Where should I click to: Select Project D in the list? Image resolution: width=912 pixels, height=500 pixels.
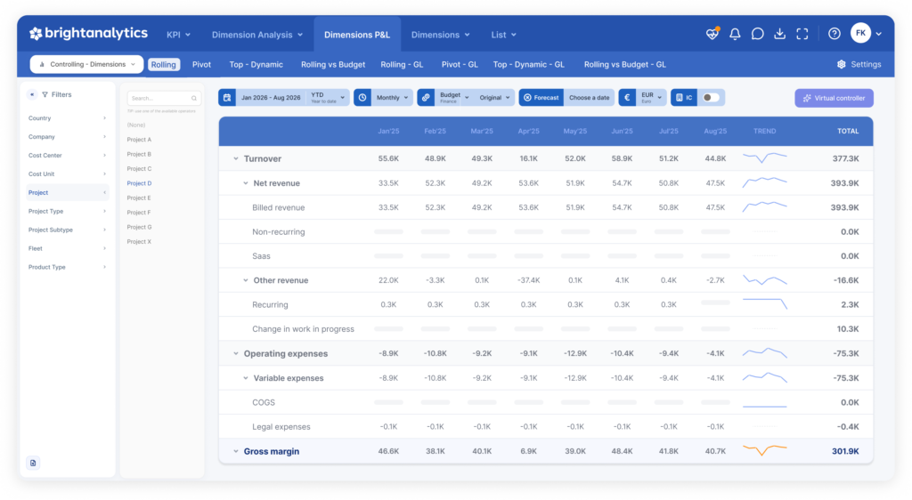139,183
